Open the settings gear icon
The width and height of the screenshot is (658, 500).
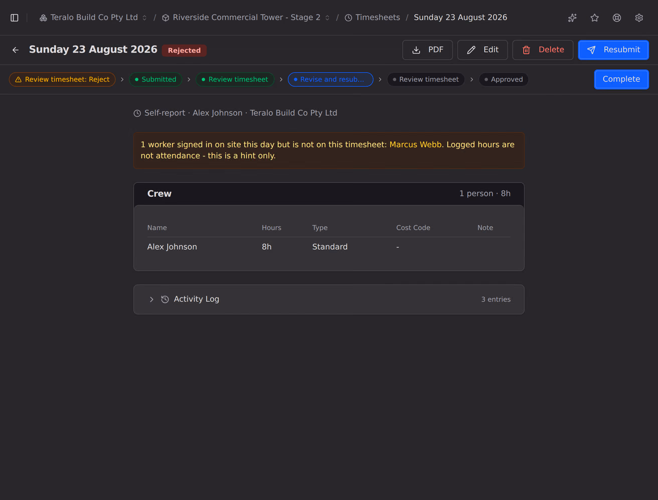coord(639,18)
